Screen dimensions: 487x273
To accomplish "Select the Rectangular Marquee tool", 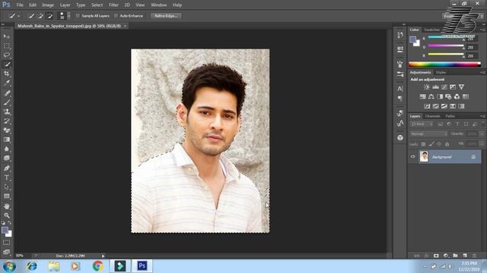I will click(x=7, y=45).
